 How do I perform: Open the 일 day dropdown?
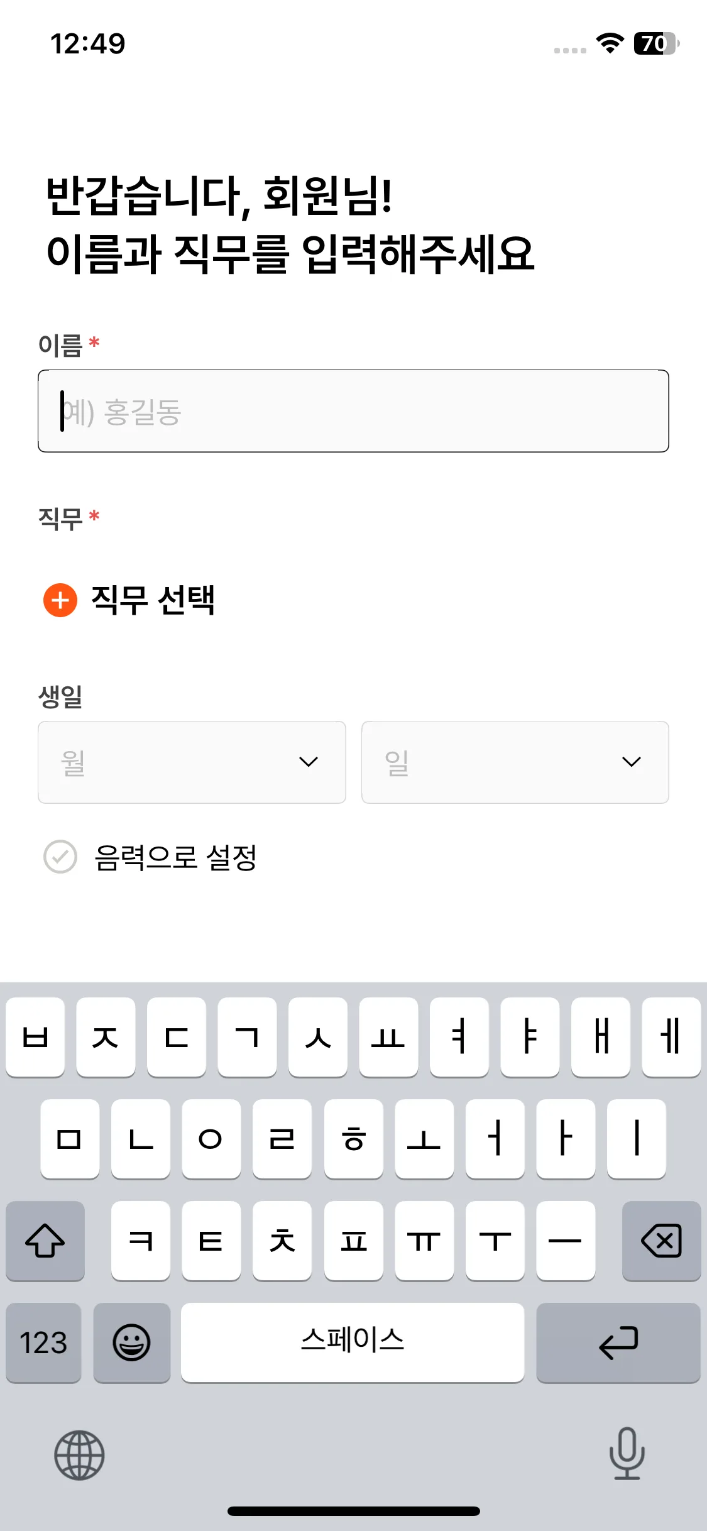[515, 762]
